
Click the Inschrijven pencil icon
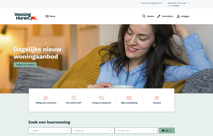159,16
